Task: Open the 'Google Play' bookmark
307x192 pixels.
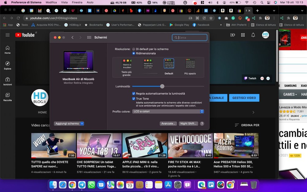Action: point(179,25)
